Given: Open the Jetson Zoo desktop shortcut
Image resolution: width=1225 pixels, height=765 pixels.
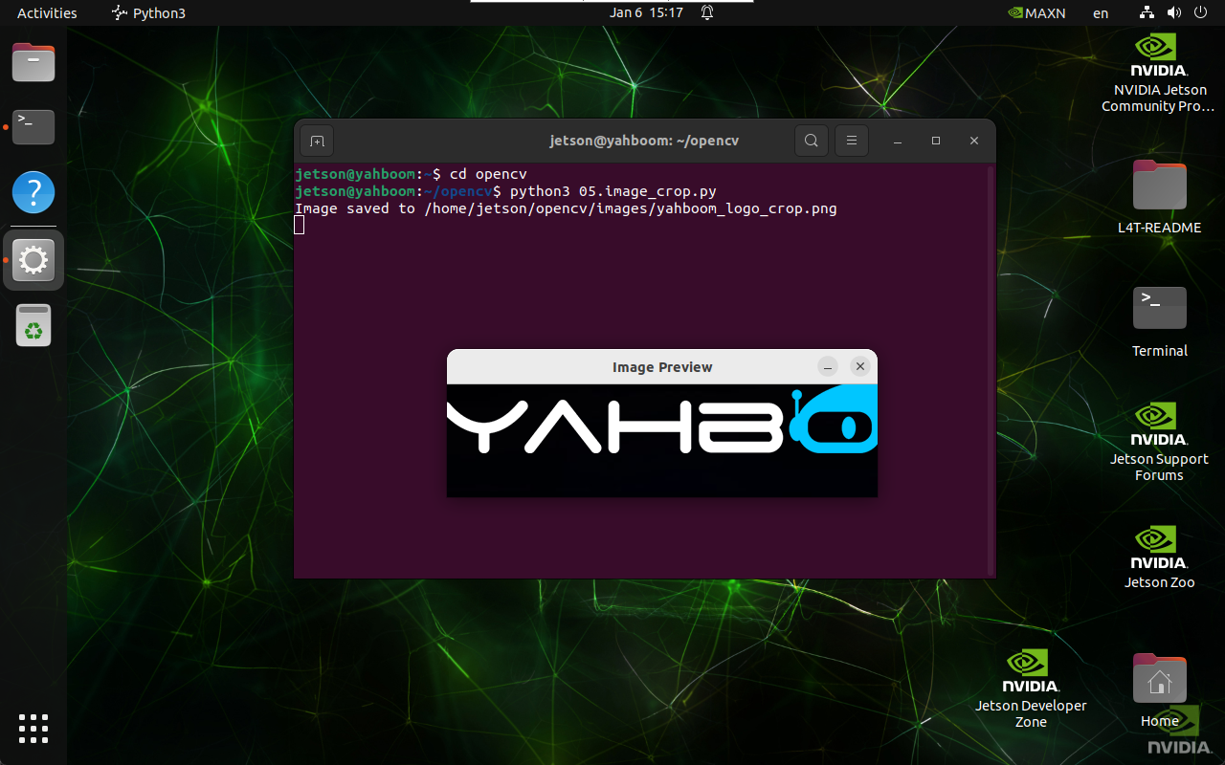Looking at the screenshot, I should click(1159, 557).
